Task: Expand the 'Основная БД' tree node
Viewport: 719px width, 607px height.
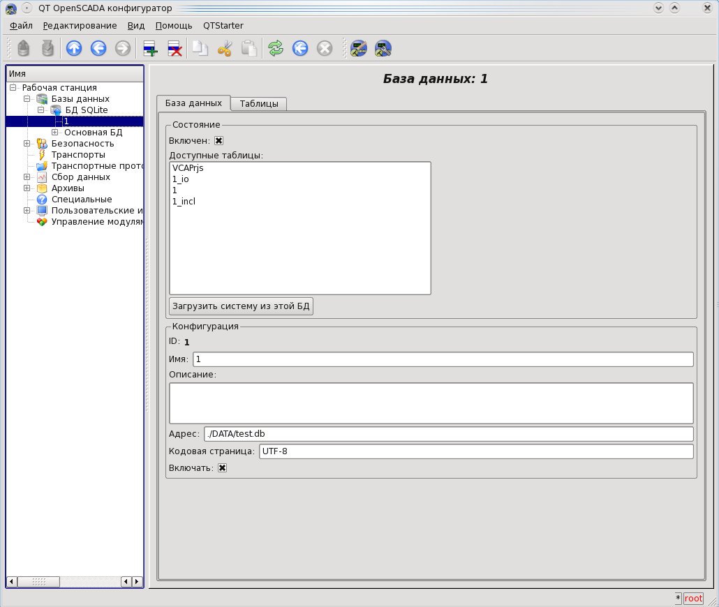Action: 54,133
